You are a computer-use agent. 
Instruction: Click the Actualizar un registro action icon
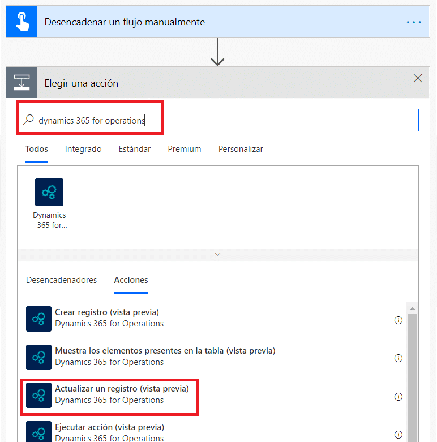coord(39,395)
